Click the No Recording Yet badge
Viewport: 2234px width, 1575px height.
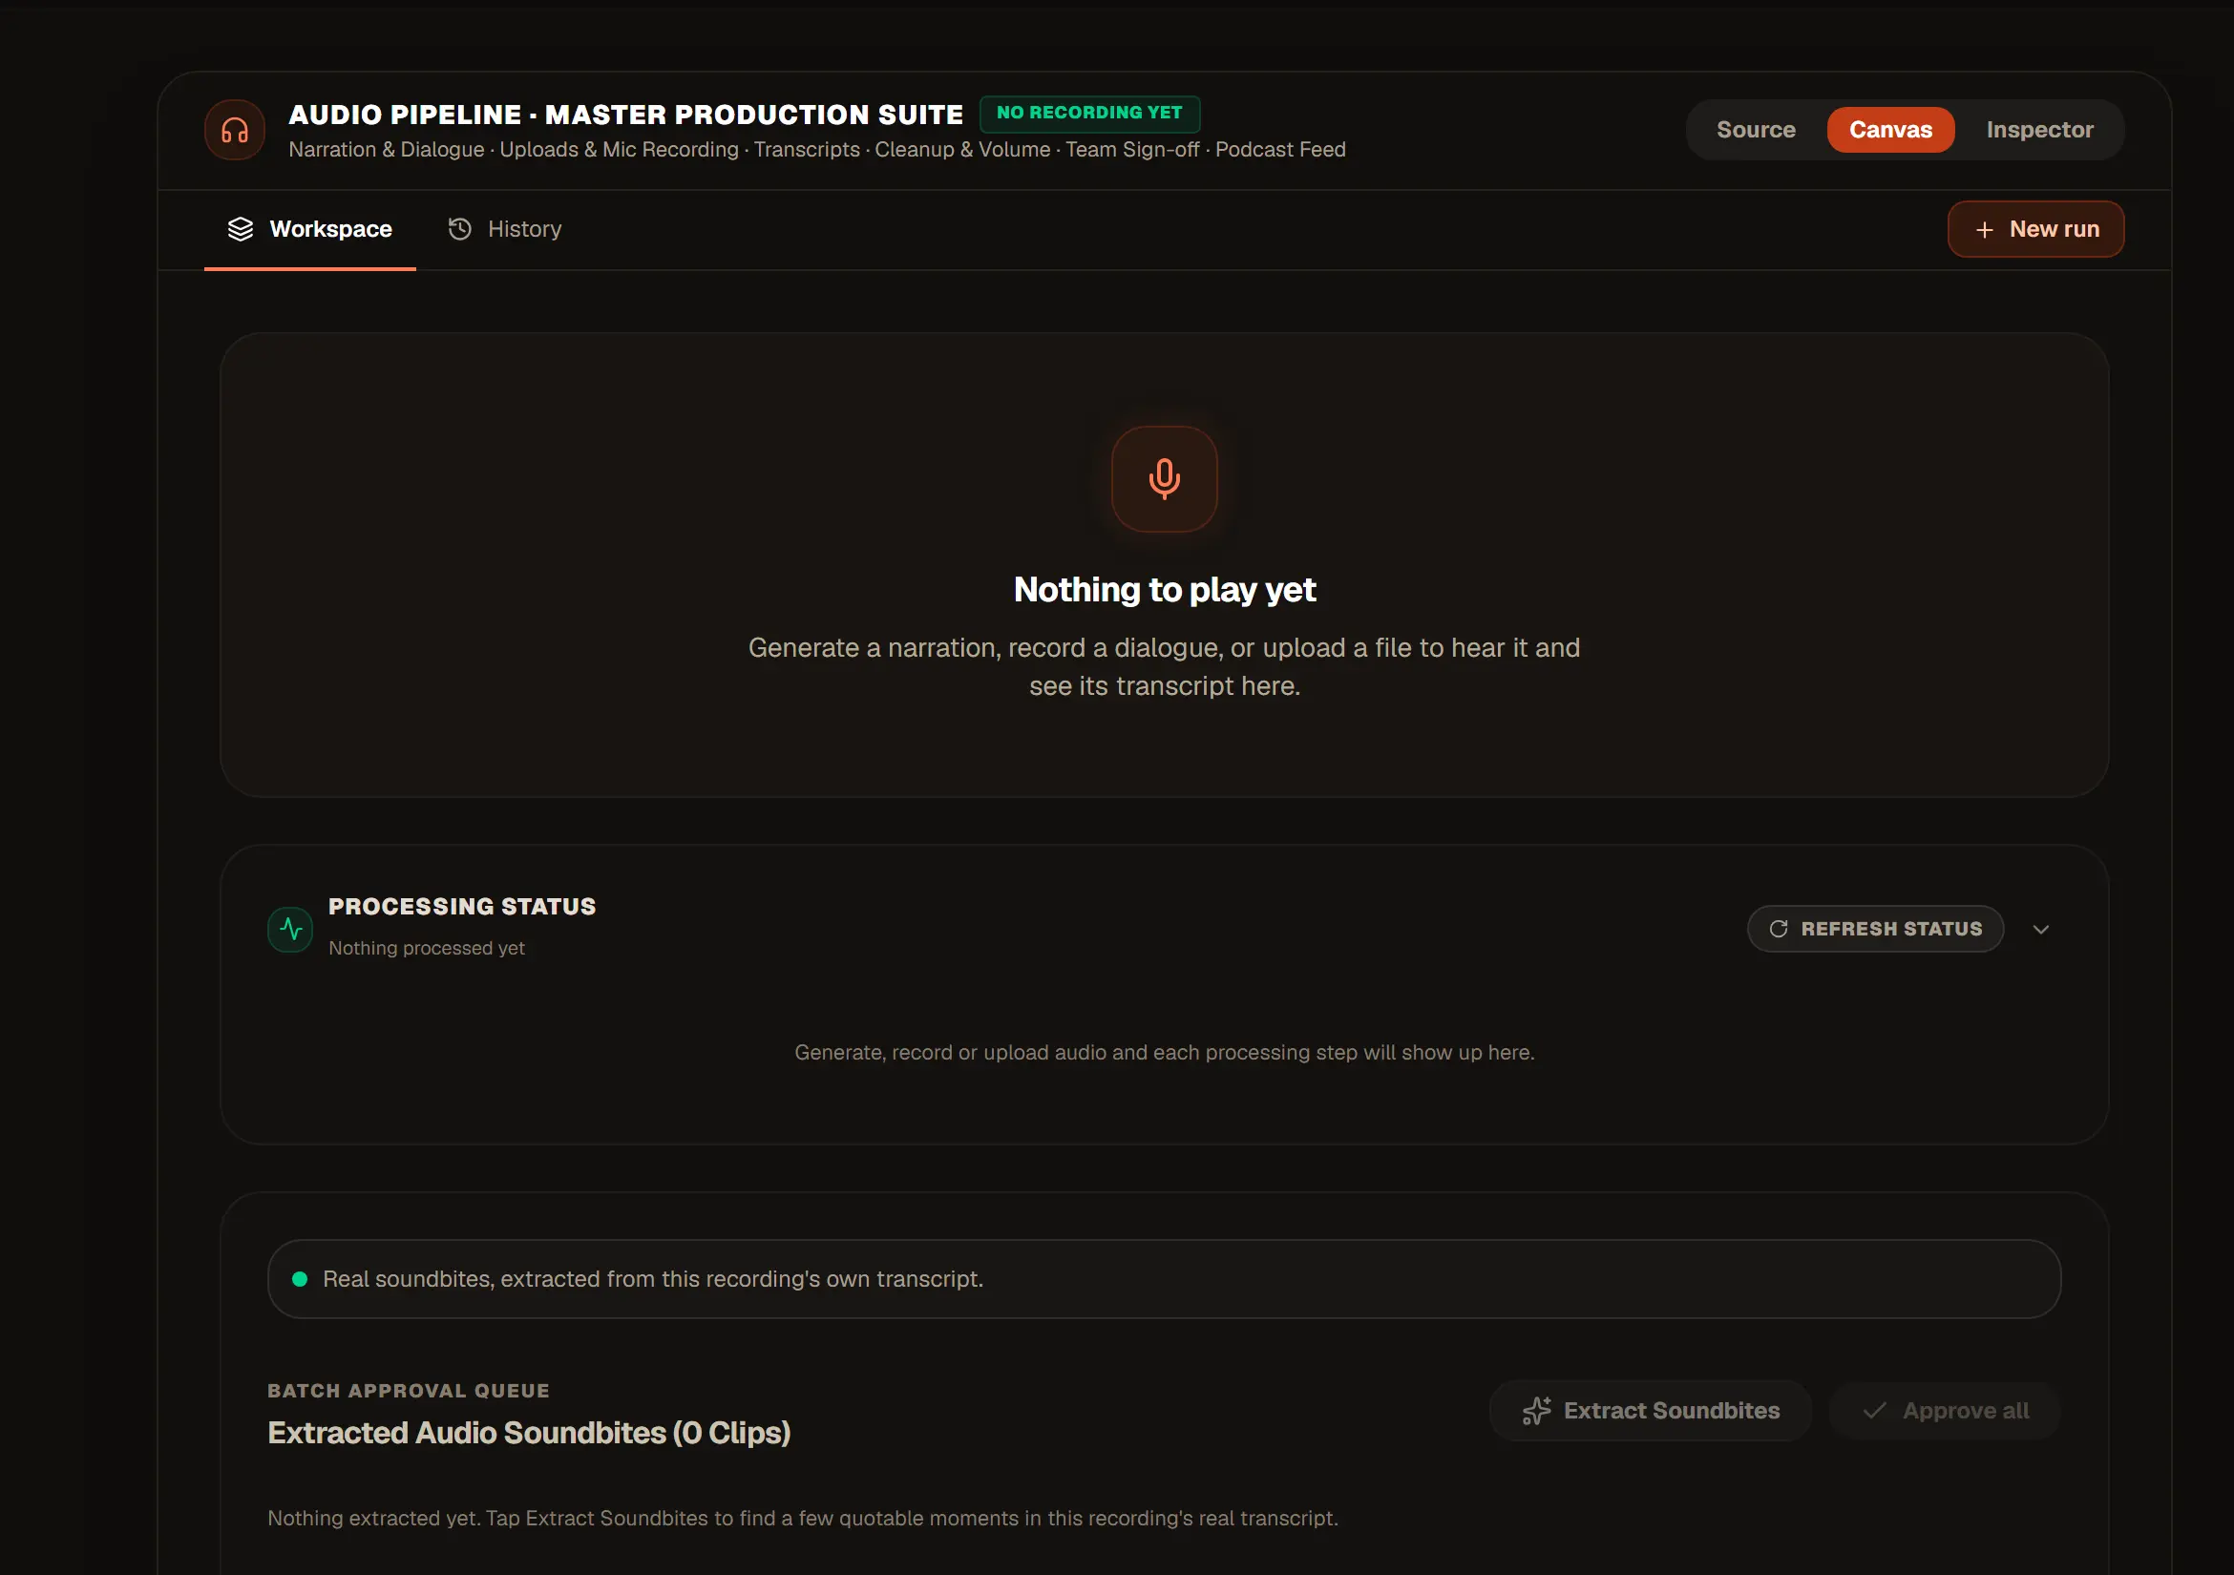tap(1088, 113)
